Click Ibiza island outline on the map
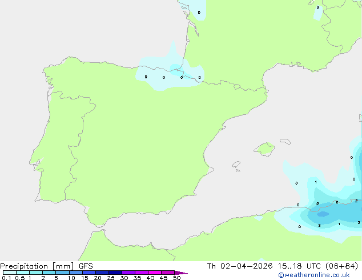 236,165
